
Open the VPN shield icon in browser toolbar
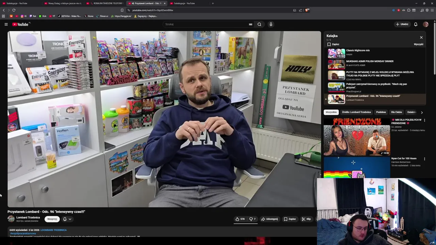coord(427,10)
